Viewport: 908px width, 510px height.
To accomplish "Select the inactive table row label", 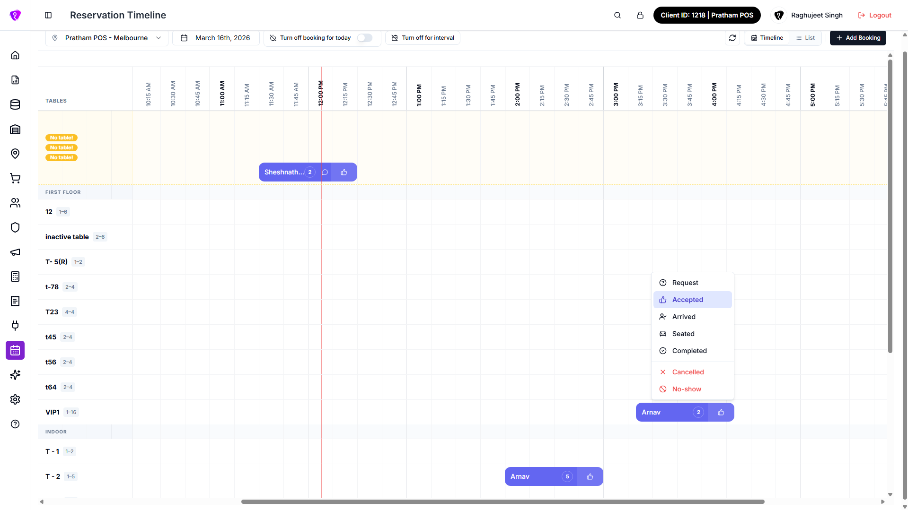I will (67, 237).
